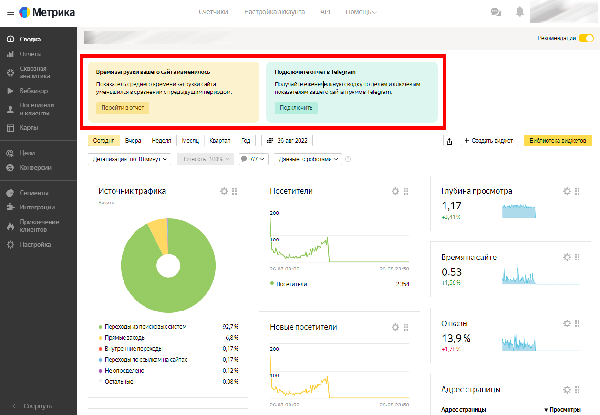Viewport: 600px width, 415px height.
Task: Select the Неделя period option
Action: pos(162,141)
